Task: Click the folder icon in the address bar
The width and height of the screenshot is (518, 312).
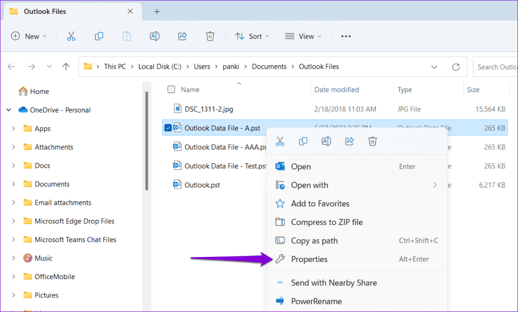Action: click(x=88, y=66)
